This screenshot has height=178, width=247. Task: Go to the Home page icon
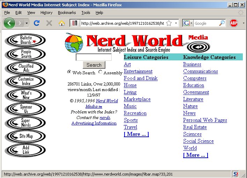click(x=62, y=23)
